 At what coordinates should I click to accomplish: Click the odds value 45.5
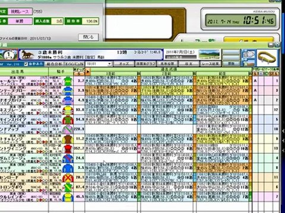pos(80,196)
